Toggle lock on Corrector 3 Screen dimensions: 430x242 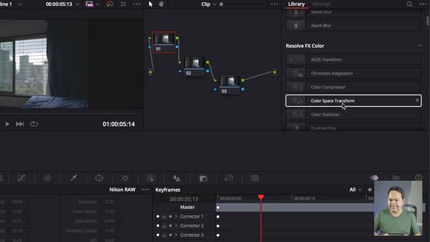click(x=164, y=235)
